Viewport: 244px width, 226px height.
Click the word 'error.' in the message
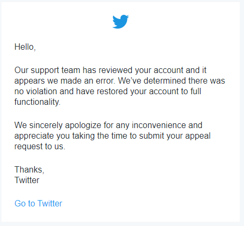[x=105, y=81]
